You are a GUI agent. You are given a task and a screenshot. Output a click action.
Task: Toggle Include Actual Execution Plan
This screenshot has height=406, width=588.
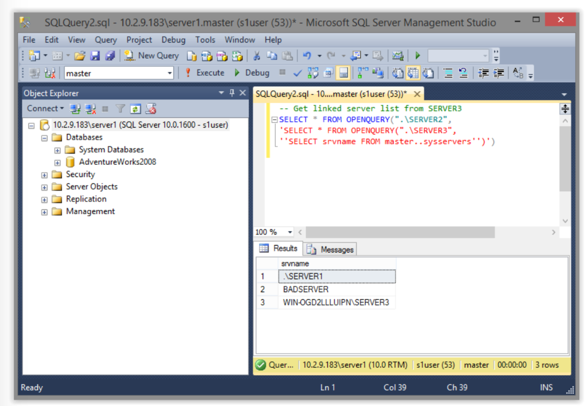pos(363,73)
